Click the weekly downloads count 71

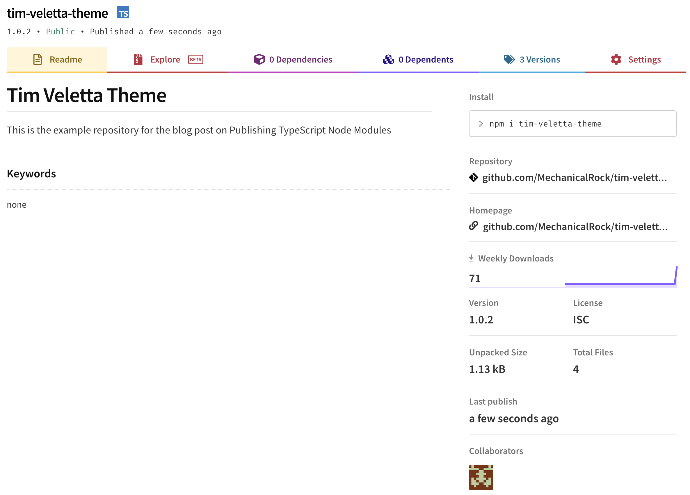[475, 278]
